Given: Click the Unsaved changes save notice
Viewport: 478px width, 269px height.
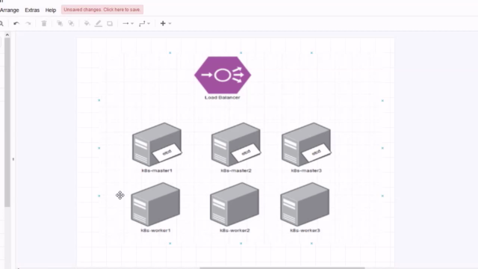Looking at the screenshot, I should pos(102,10).
